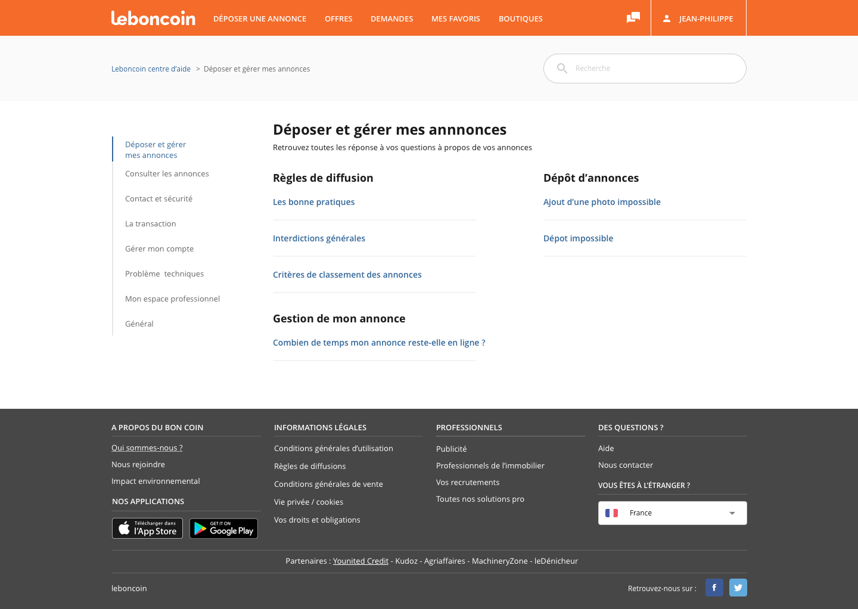
Task: Click the user account icon beside JEAN-PHILIPPE
Action: [666, 18]
